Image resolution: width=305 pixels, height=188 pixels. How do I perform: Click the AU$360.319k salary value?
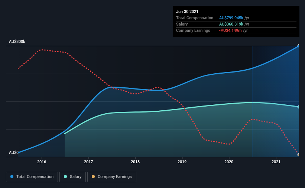point(231,24)
